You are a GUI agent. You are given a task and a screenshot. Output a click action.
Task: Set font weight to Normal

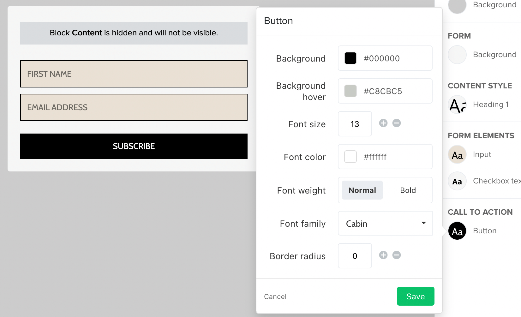click(x=362, y=190)
